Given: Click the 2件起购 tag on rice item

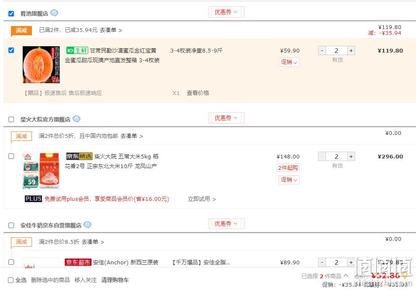Looking at the screenshot, I should point(288,168).
